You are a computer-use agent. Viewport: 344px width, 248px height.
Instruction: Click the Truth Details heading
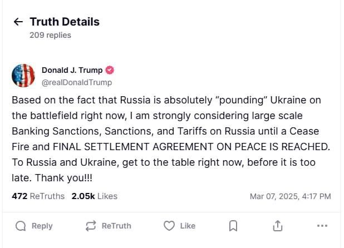64,22
